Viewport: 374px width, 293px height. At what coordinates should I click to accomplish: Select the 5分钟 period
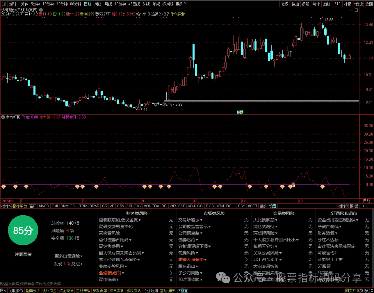(35, 4)
